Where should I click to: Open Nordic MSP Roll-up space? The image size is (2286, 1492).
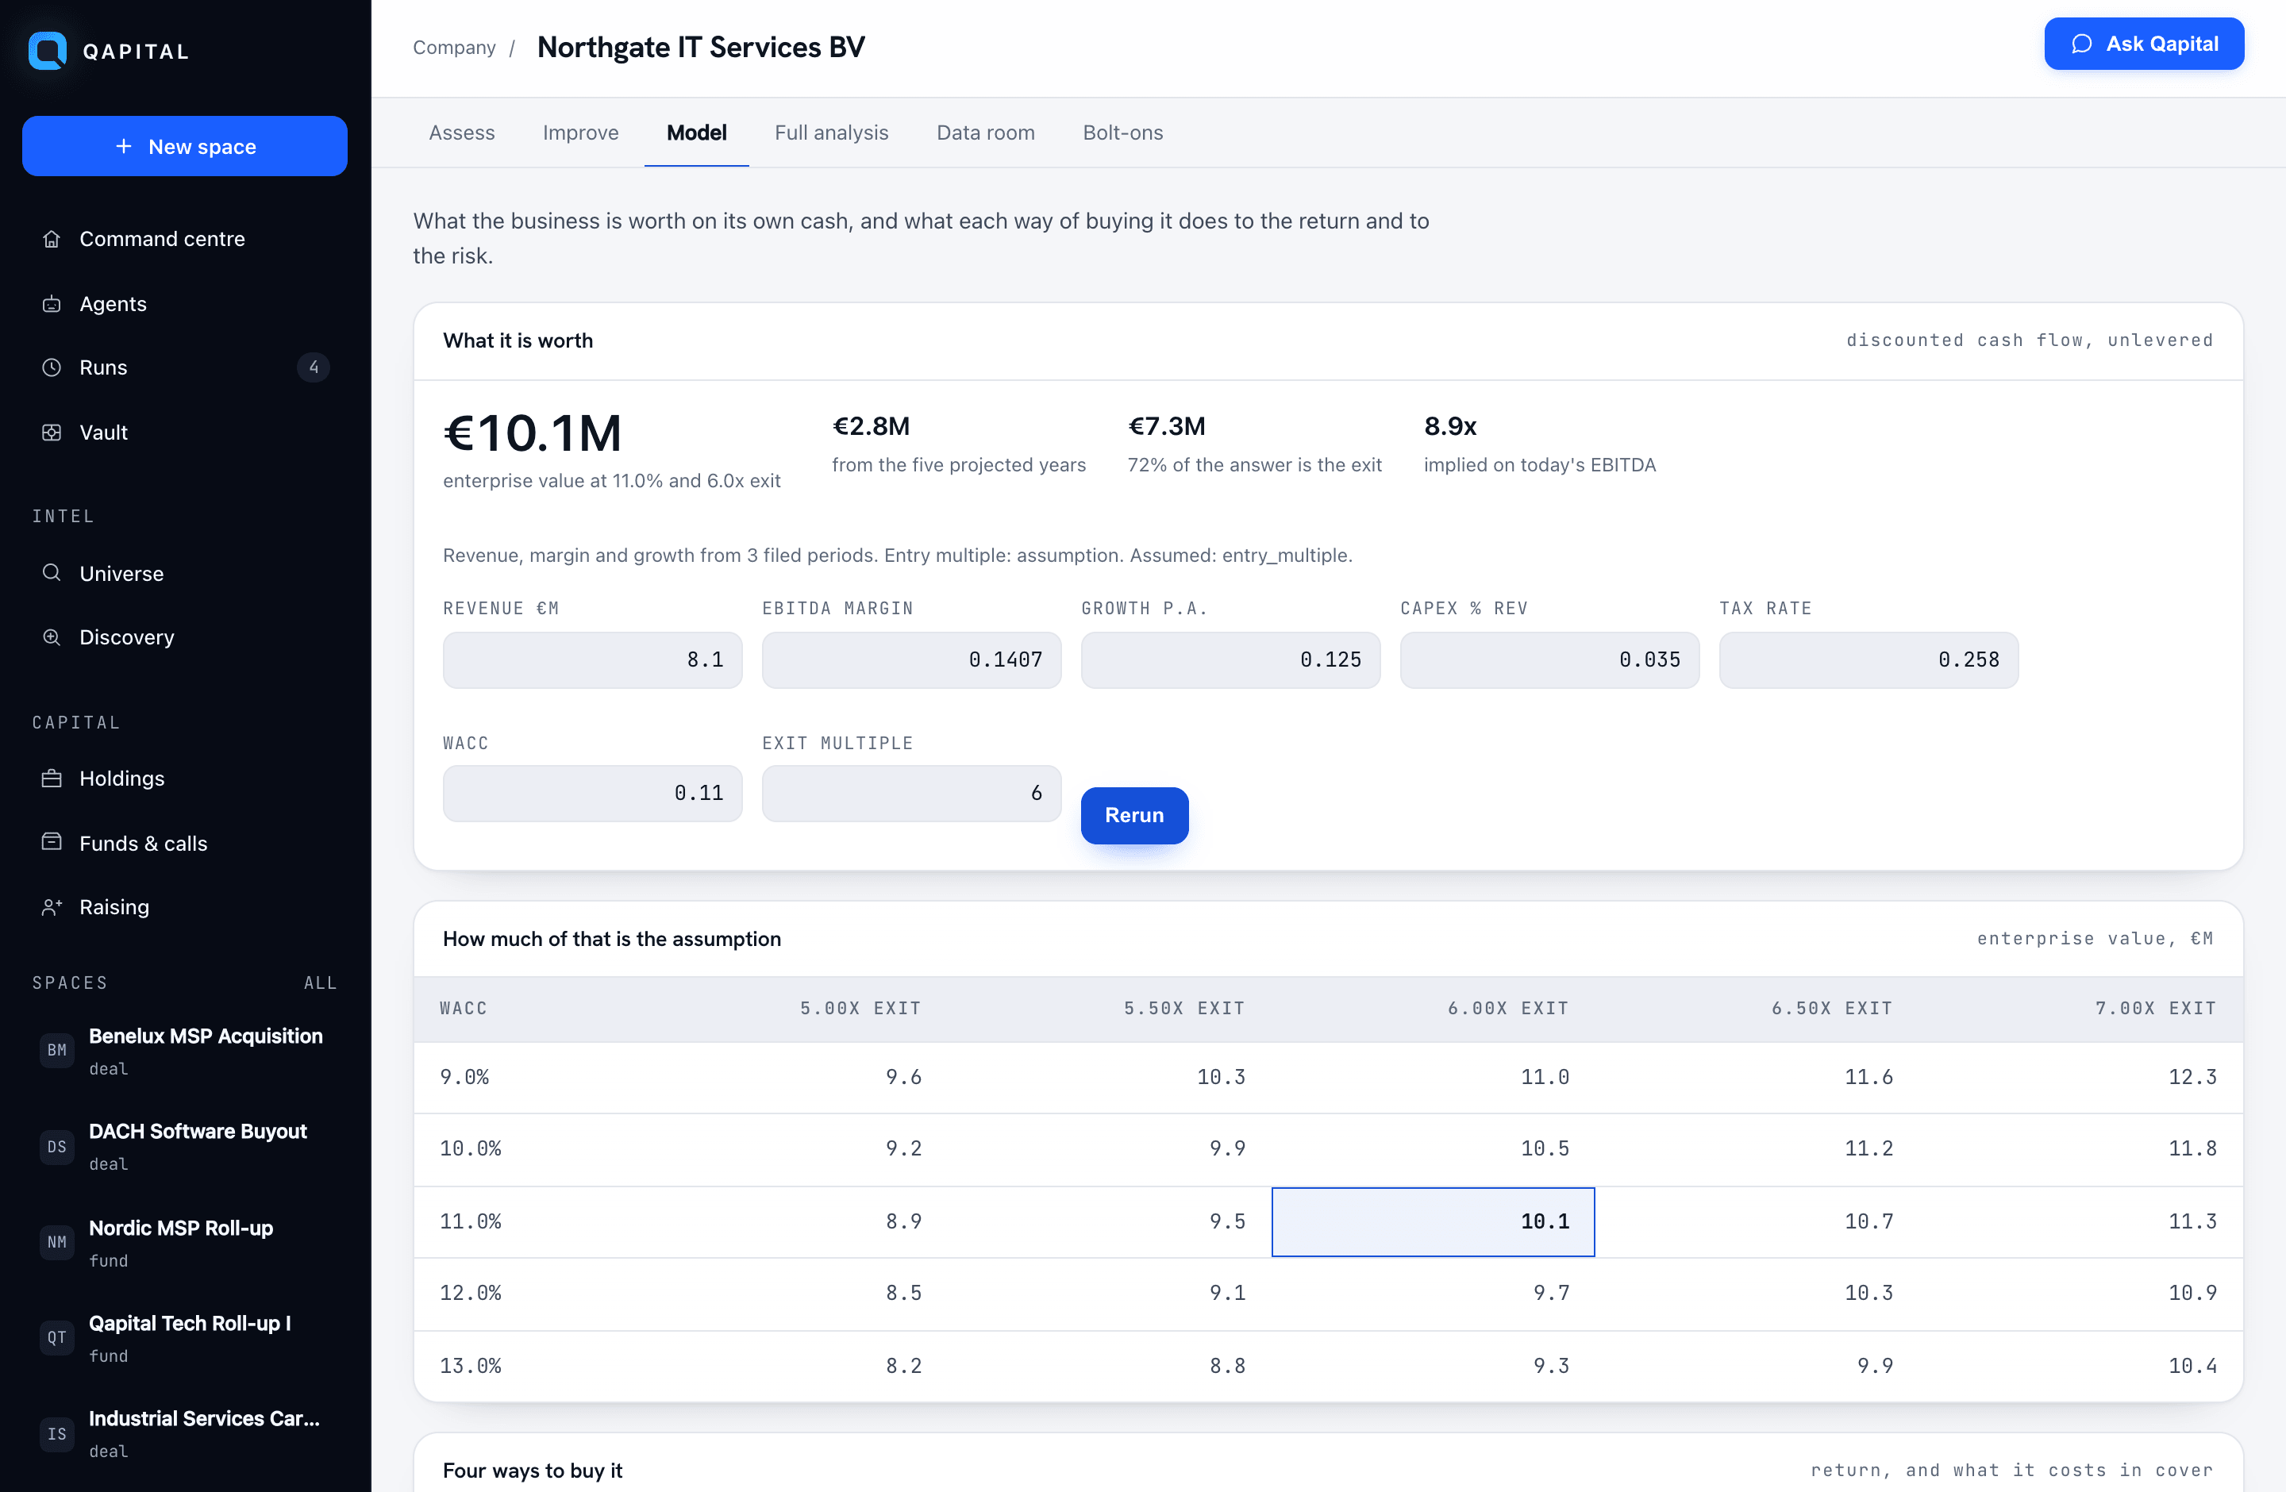[x=184, y=1242]
